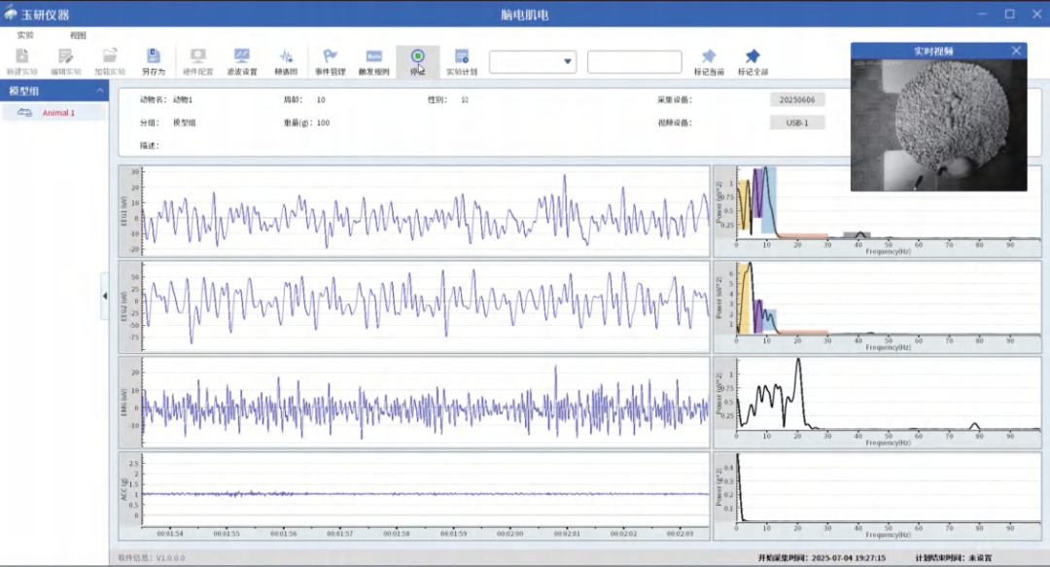The image size is (1050, 567).
Task: Click the ACC accelerometer trace chart
Action: pyautogui.click(x=425, y=490)
